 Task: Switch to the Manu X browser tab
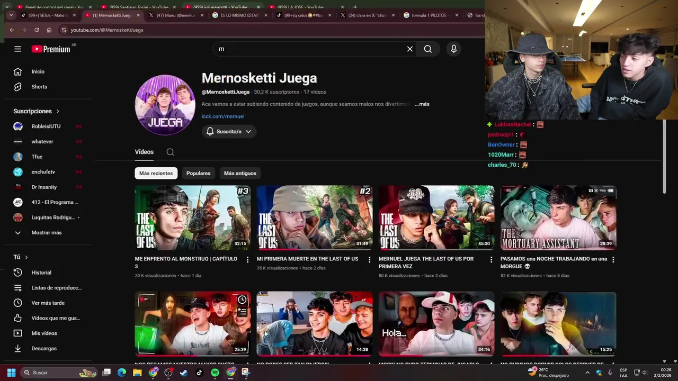176,15
